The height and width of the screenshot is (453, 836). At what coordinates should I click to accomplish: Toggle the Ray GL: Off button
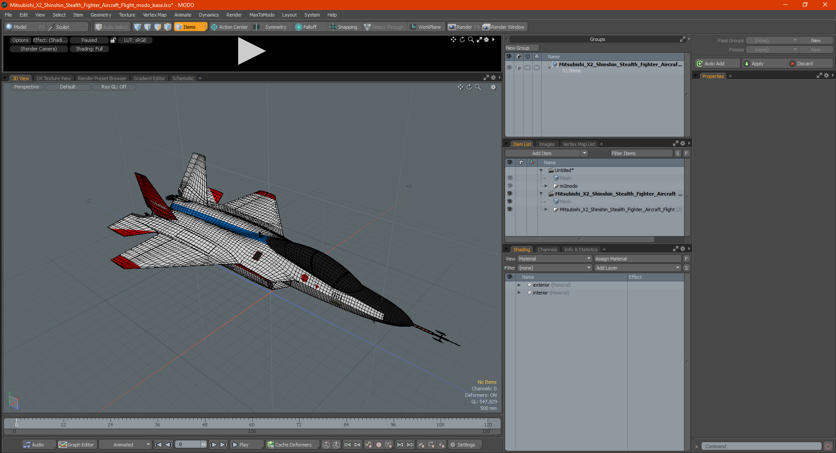pyautogui.click(x=114, y=87)
